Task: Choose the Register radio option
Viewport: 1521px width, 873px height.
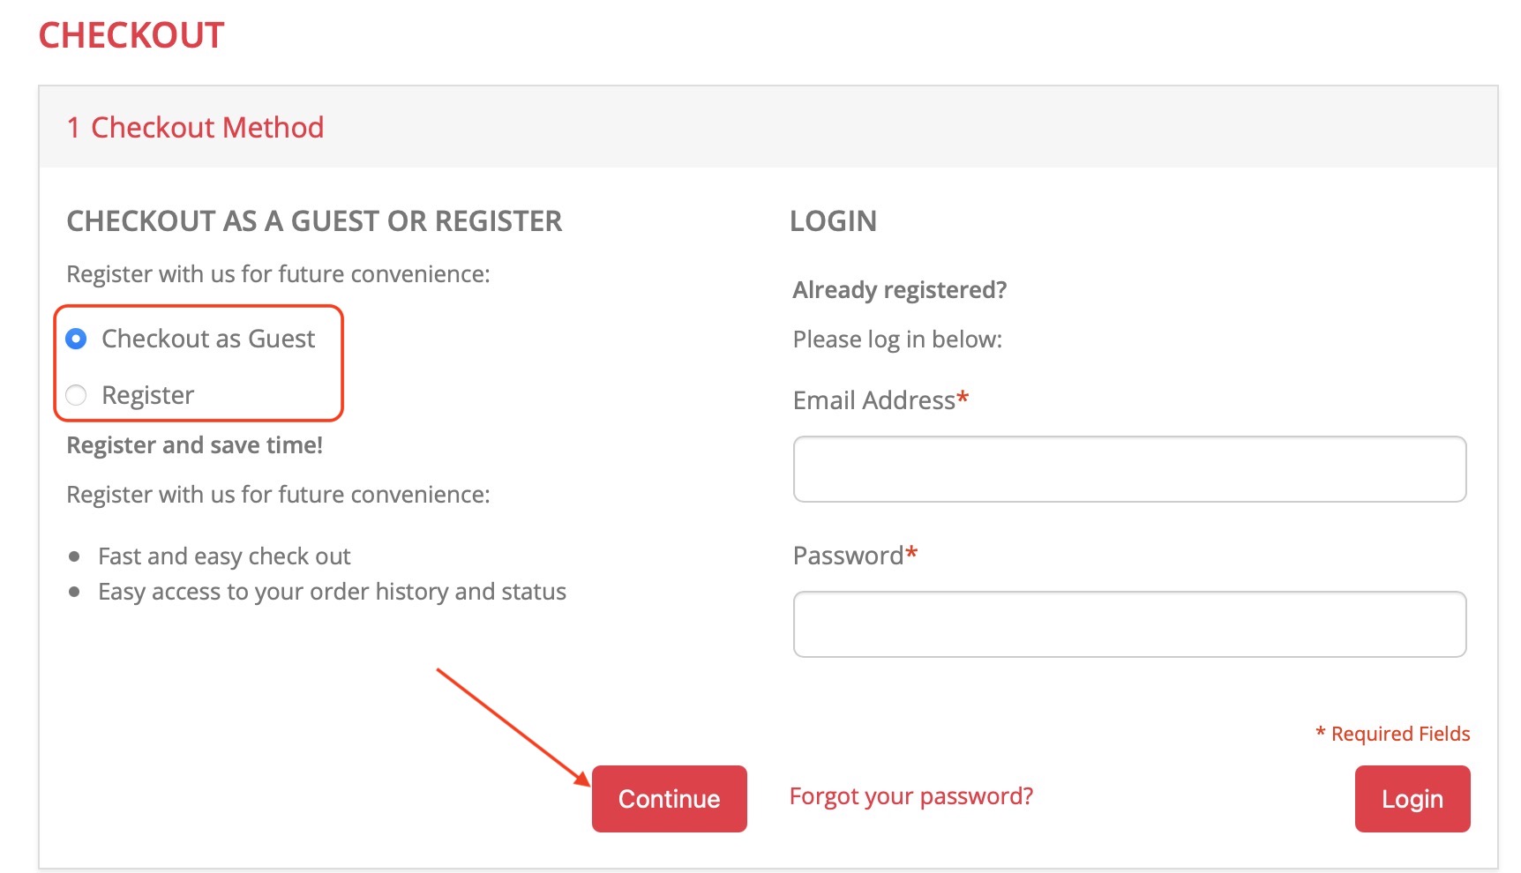Action: 77,395
